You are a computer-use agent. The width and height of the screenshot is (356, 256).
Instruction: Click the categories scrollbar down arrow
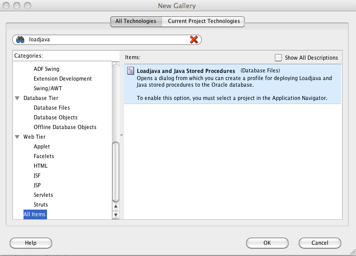tap(115, 215)
